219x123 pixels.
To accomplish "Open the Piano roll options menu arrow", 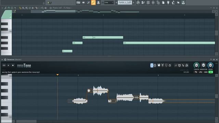I will [x=2, y=8].
